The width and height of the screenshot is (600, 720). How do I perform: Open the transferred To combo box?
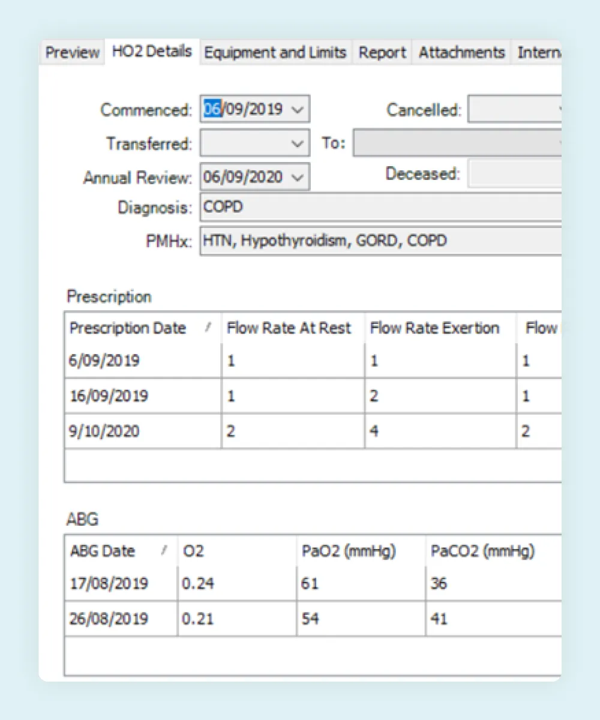point(457,143)
